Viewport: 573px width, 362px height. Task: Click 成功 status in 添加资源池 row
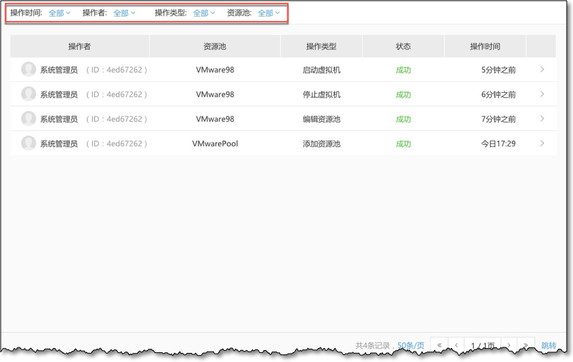click(403, 144)
